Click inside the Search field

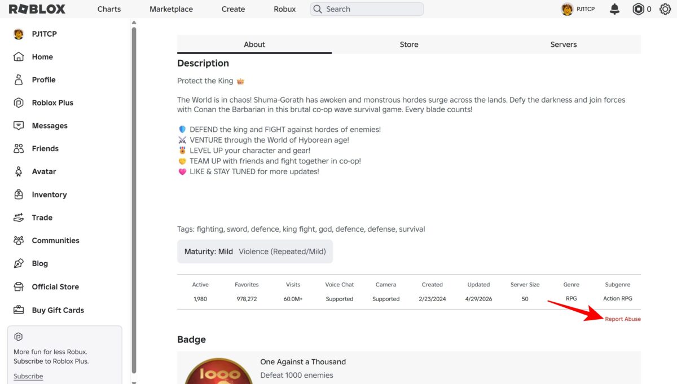[367, 9]
